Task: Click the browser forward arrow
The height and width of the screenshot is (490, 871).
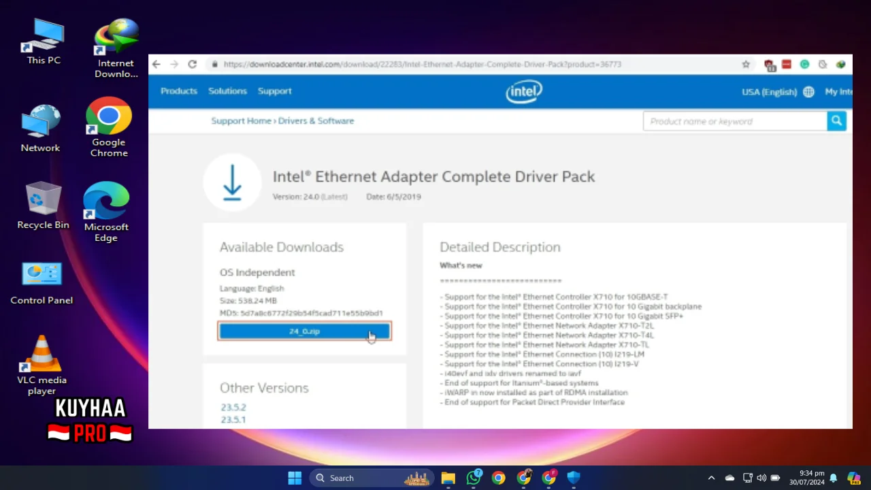Action: 174,64
